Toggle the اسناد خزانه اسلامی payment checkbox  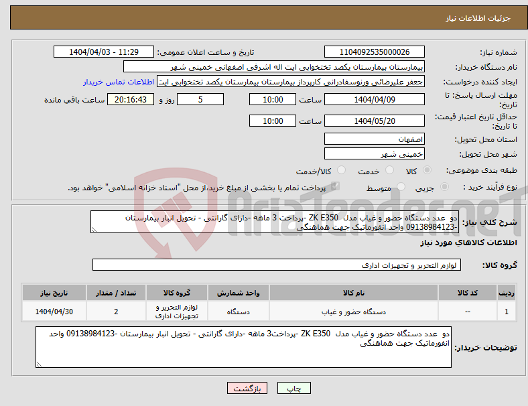click(x=335, y=186)
